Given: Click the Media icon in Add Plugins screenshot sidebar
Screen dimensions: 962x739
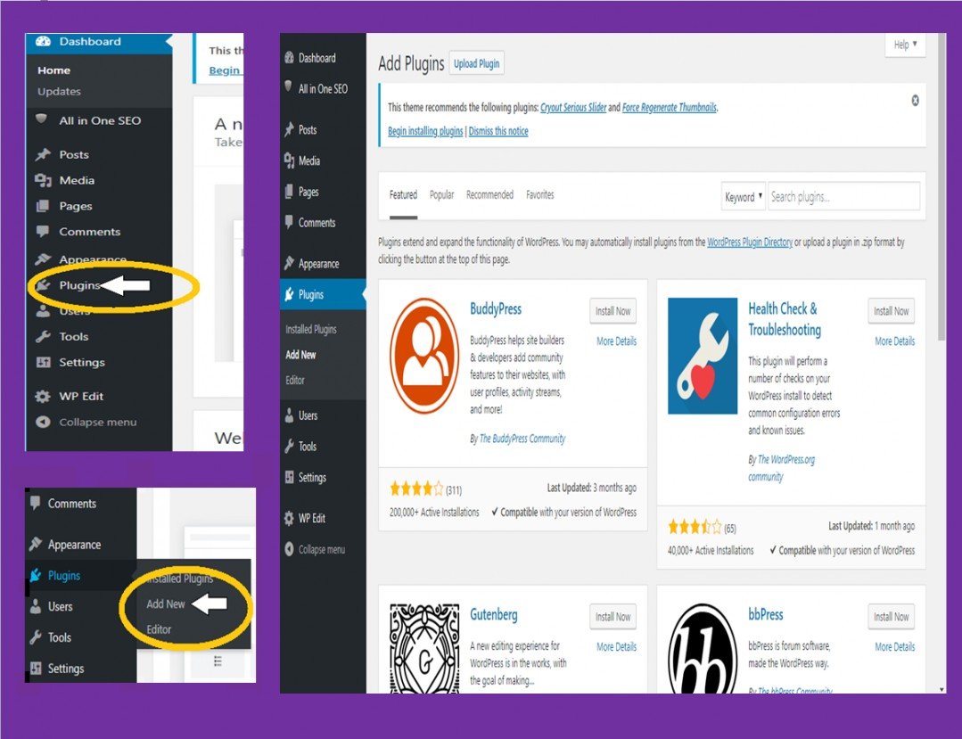Looking at the screenshot, I should pos(290,160).
